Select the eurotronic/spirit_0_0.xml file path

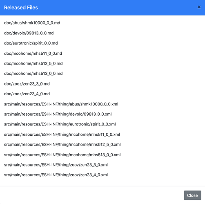pos(60,124)
